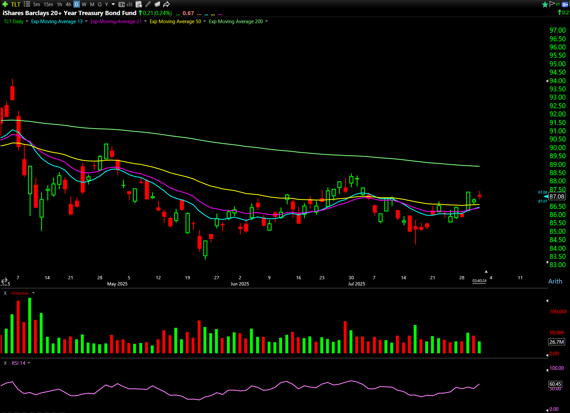
Task: Open the TLT Daily dropdown
Action: (x=27, y=21)
